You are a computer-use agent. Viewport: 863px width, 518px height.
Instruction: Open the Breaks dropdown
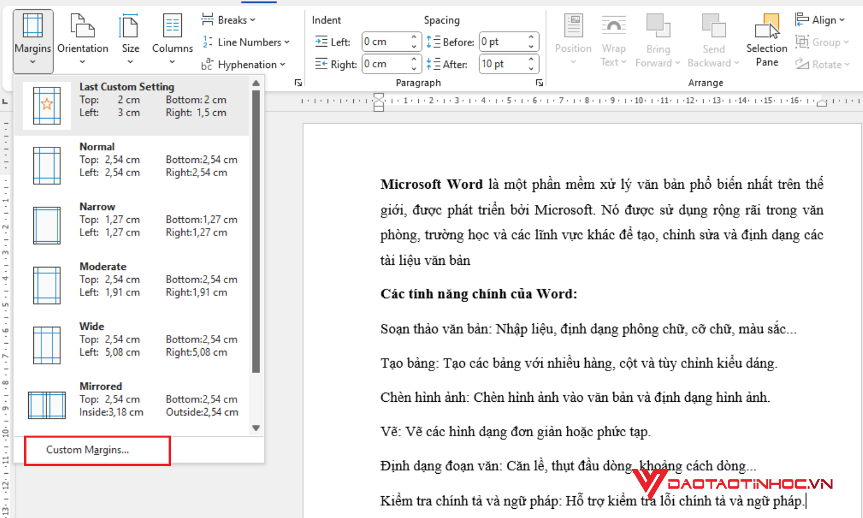(x=228, y=20)
